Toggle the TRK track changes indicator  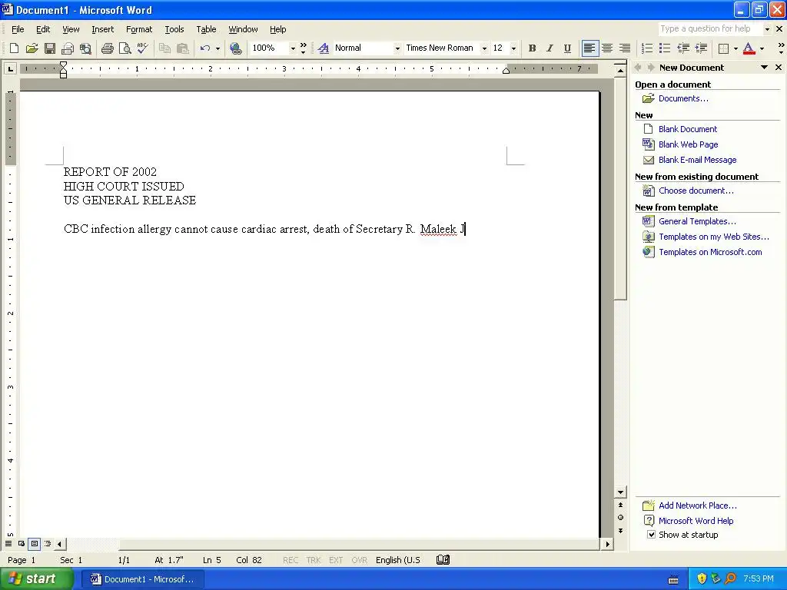click(x=314, y=560)
